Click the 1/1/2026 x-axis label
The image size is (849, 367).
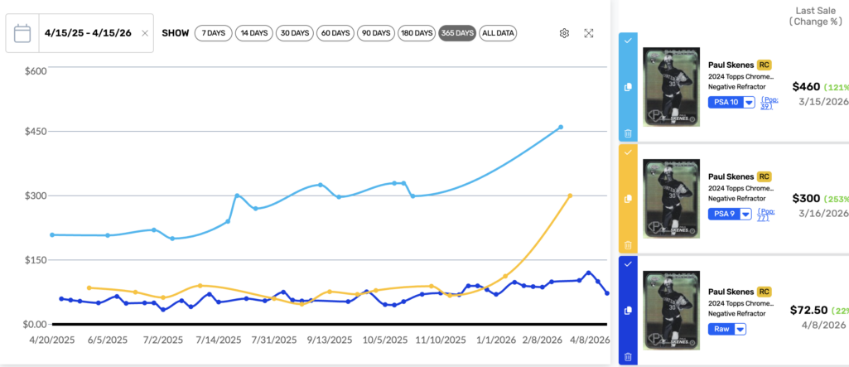[497, 340]
